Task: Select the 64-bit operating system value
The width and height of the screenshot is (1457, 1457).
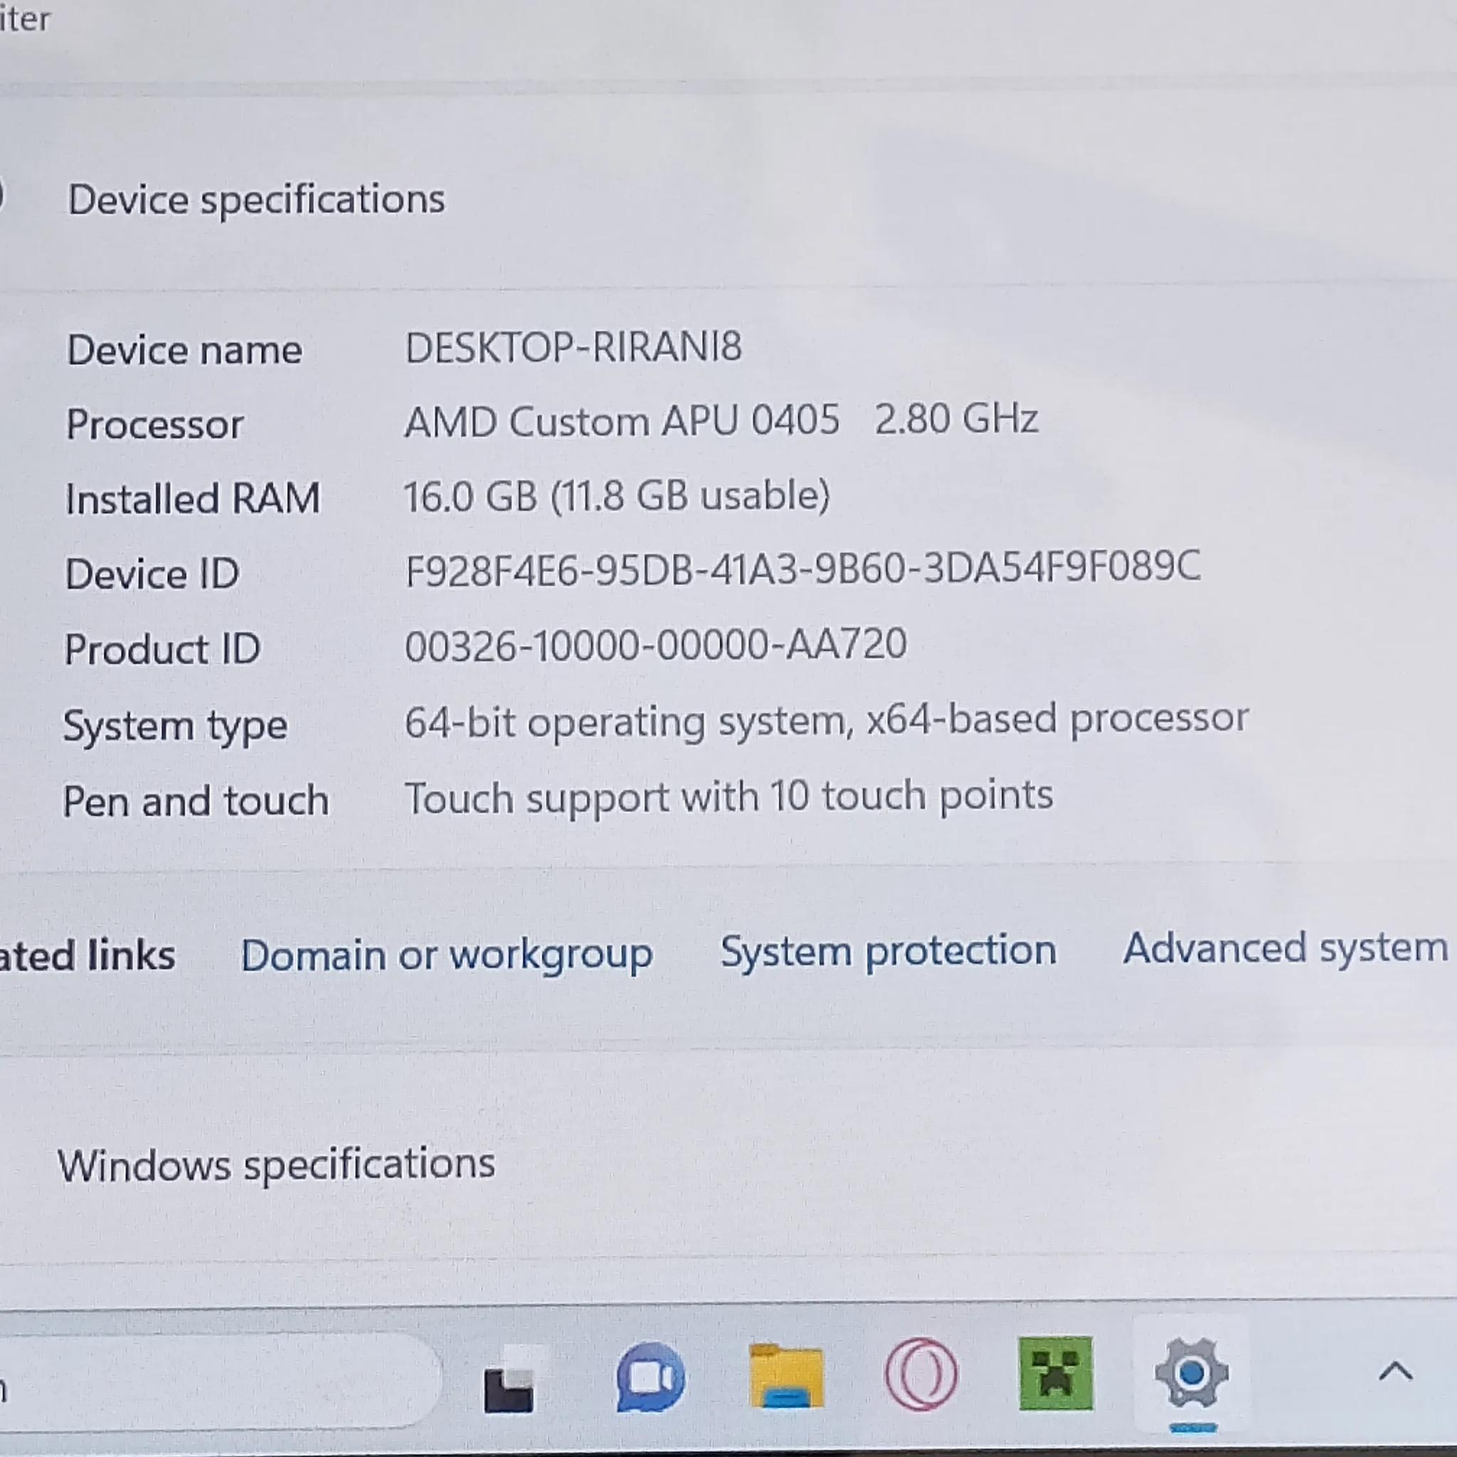Action: pyautogui.click(x=827, y=720)
